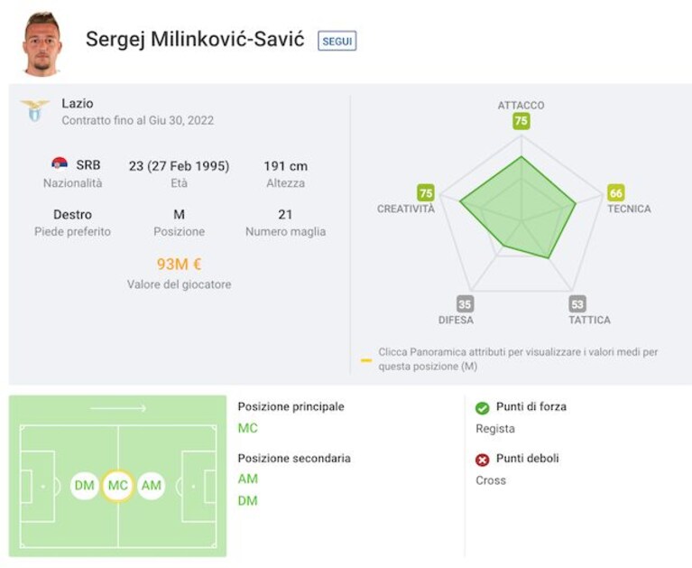
Task: Select the AM secondary position text
Action: 247,479
